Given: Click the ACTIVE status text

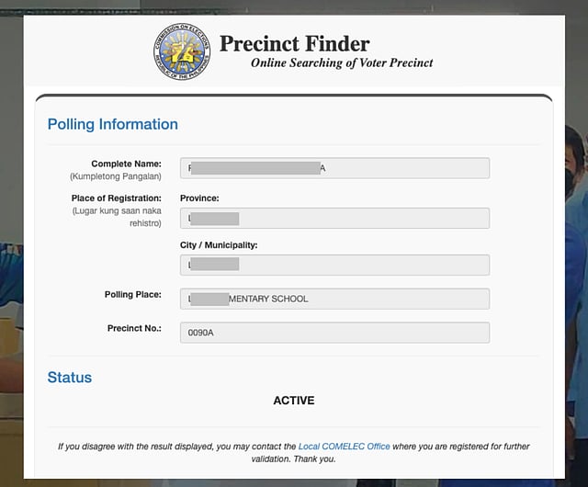Looking at the screenshot, I should pos(294,401).
